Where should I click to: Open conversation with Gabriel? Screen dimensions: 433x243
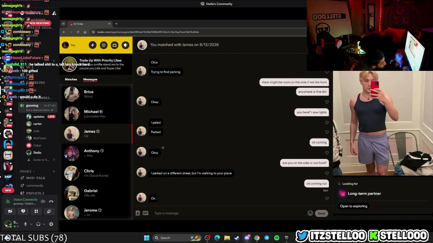[96, 193]
